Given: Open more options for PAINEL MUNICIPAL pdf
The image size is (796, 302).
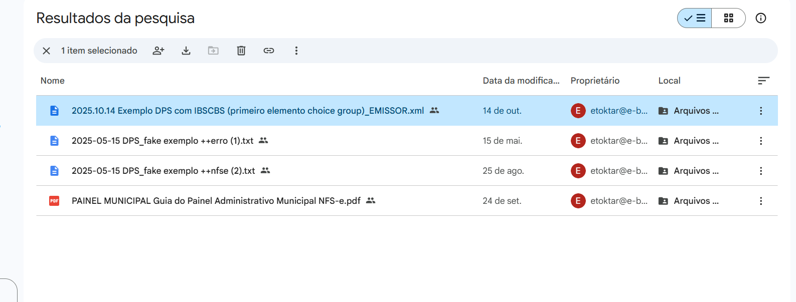Looking at the screenshot, I should pyautogui.click(x=761, y=201).
